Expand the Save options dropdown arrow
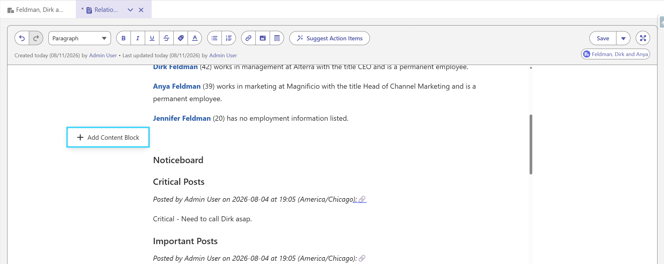This screenshot has width=664, height=264. click(x=623, y=38)
